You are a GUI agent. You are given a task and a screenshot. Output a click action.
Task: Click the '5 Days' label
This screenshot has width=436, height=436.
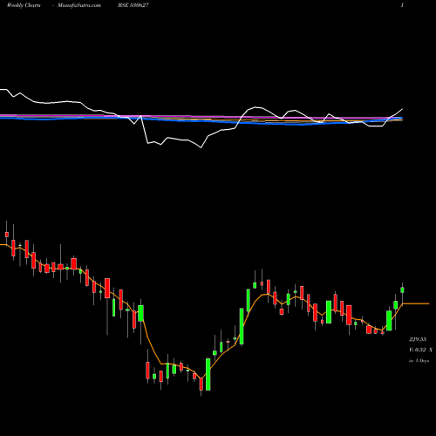pyautogui.click(x=422, y=361)
